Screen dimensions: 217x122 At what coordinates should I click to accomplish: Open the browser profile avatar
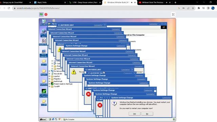(213, 8)
